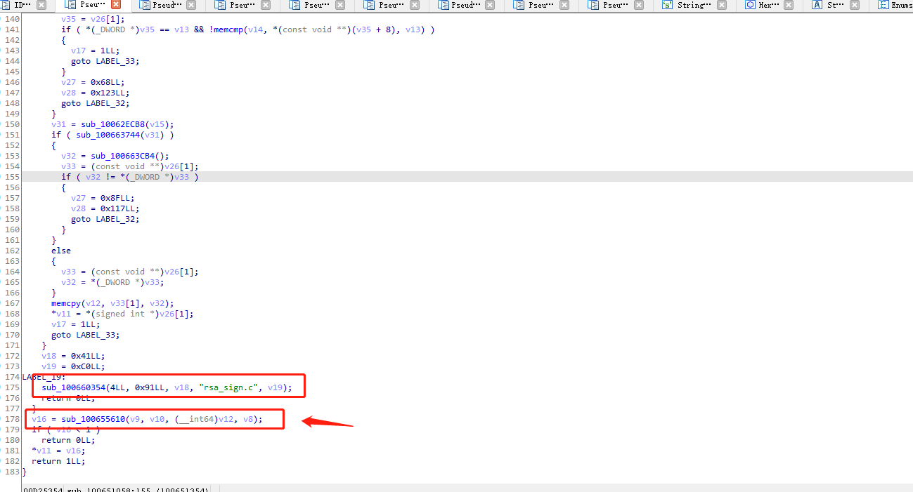913x492 pixels.
Task: Close the IDA View tab
Action: pos(41,5)
